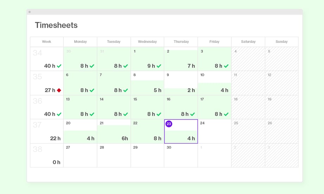Select the Thursday 9 cell with 2 h
The width and height of the screenshot is (324, 194).
[181, 83]
